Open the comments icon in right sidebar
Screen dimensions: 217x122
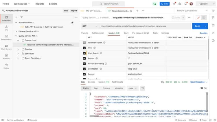click(213, 26)
